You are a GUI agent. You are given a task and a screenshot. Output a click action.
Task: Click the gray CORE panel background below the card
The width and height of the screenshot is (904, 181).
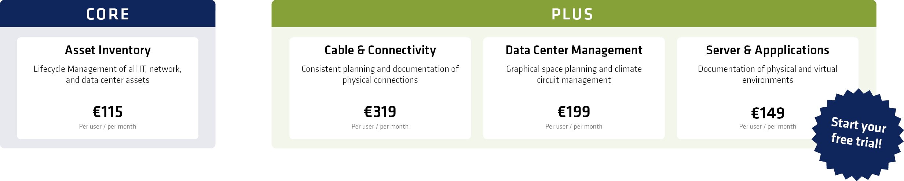[x=108, y=144]
